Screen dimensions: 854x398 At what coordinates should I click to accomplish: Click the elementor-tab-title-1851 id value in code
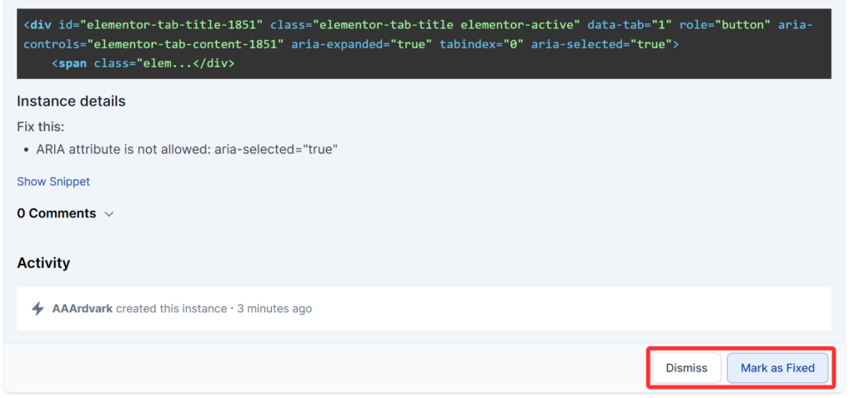point(172,25)
